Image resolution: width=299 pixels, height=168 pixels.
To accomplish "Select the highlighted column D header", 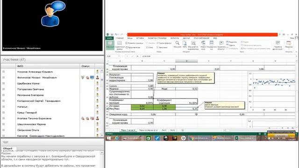I will pos(186,61).
